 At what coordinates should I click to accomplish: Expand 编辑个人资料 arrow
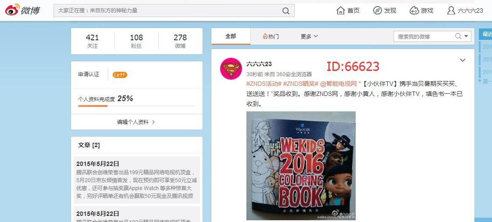[153, 122]
